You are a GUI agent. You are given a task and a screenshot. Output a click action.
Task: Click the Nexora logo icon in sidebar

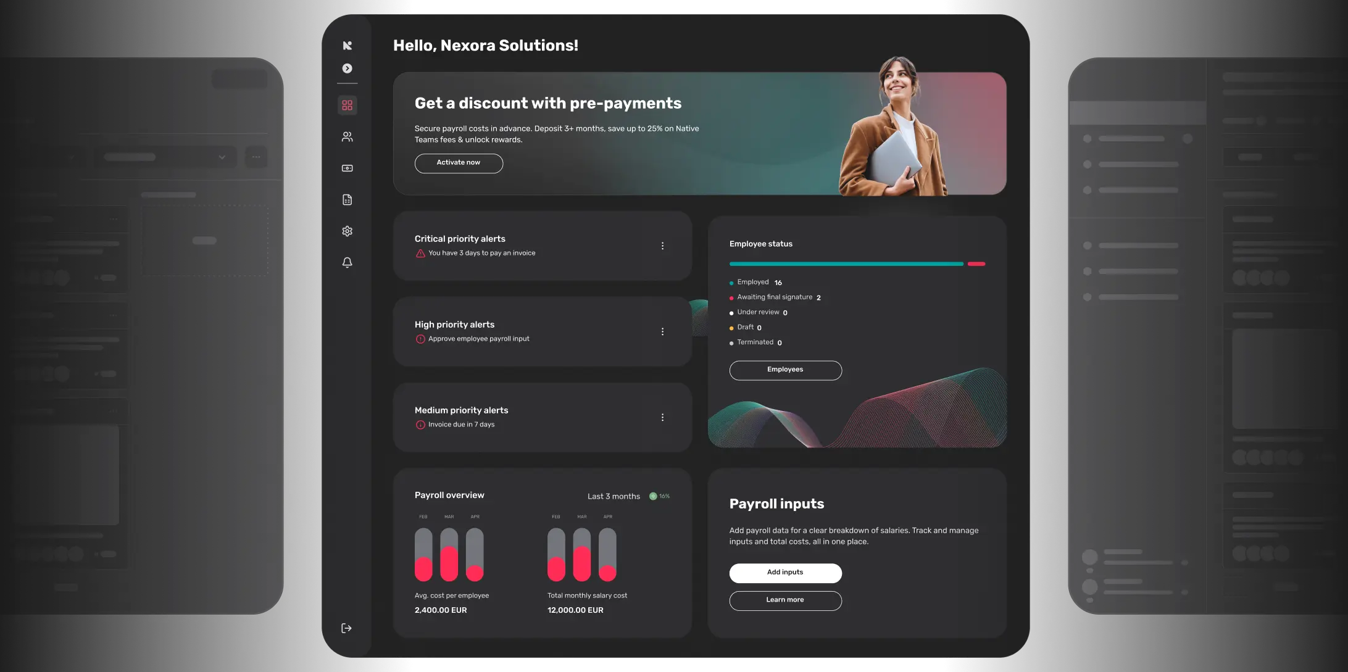pyautogui.click(x=347, y=45)
